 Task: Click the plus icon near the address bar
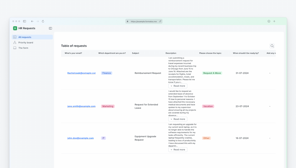tap(274, 21)
